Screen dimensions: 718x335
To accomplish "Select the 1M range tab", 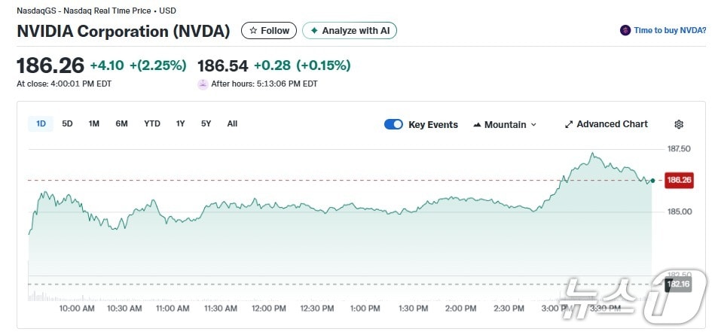I will click(93, 123).
